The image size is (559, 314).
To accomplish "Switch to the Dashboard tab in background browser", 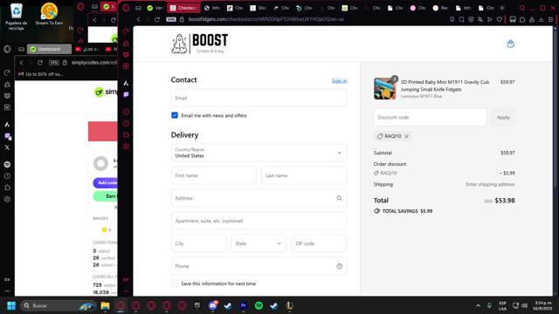I will pos(49,49).
